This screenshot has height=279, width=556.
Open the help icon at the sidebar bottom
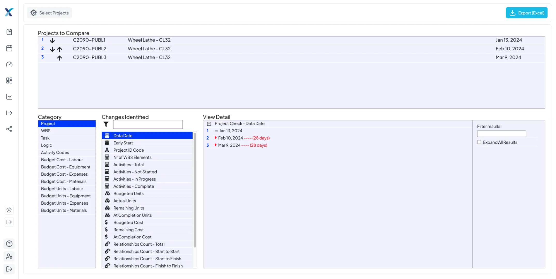coord(9,244)
